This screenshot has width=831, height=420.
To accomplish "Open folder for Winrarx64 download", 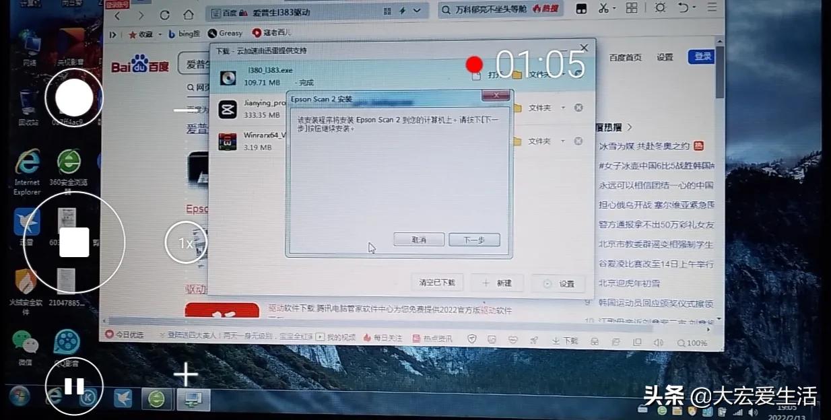I will 533,141.
